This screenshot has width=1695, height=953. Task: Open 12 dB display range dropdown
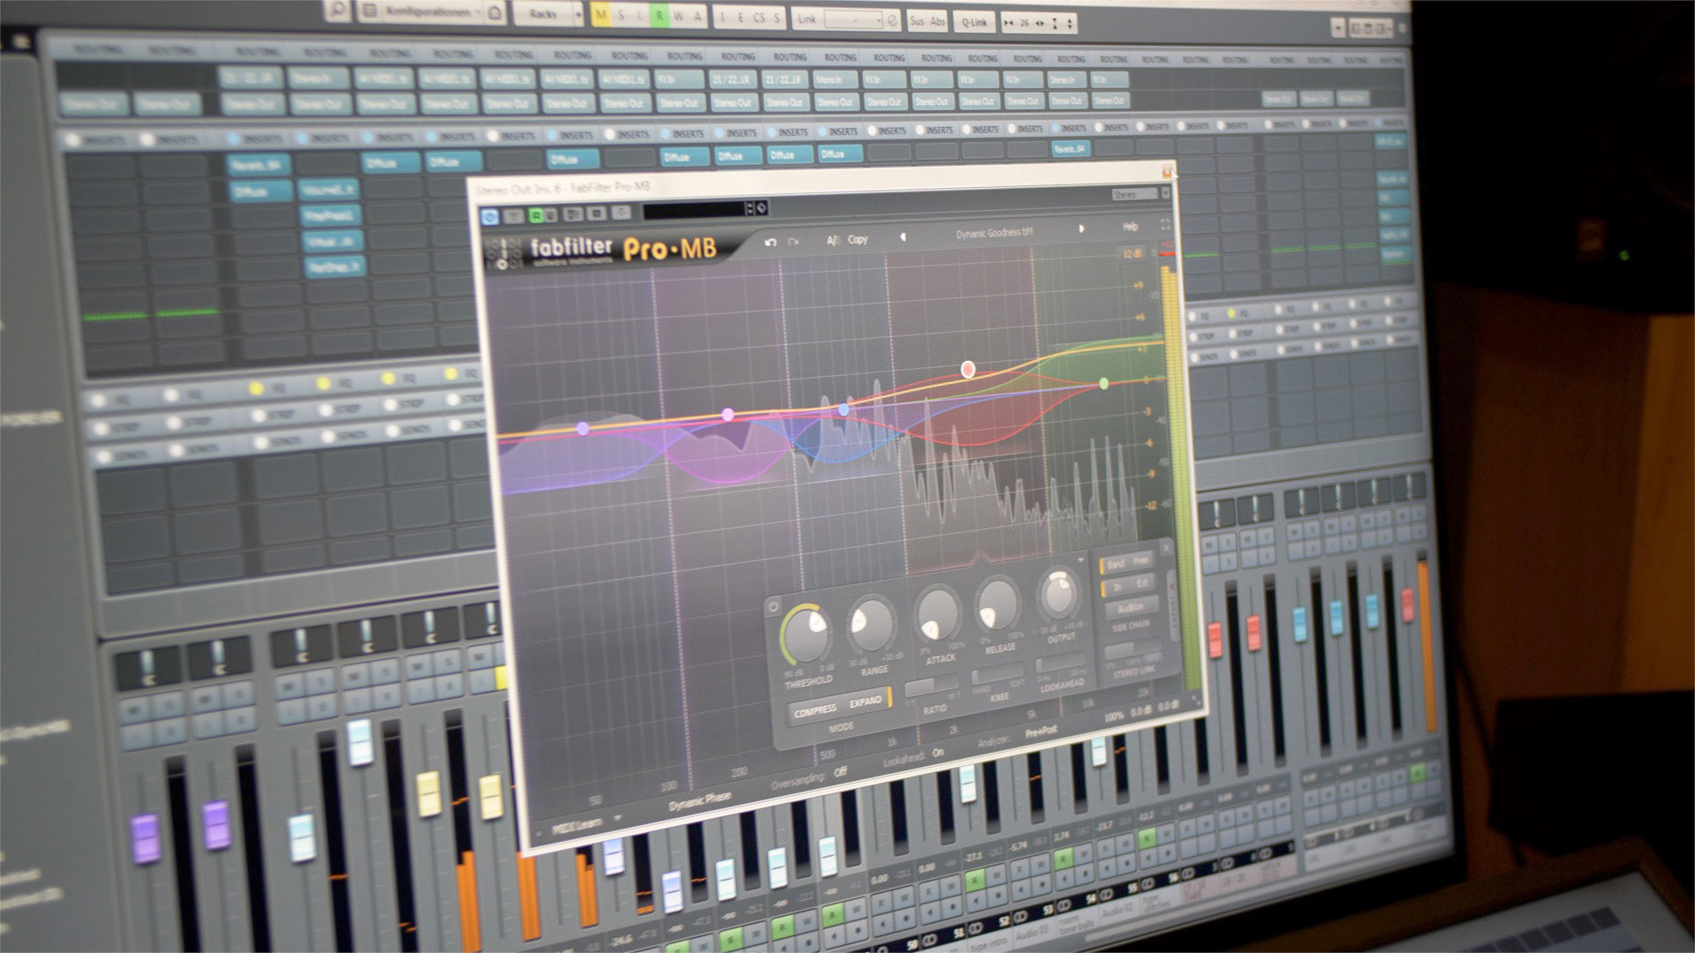pos(1132,254)
